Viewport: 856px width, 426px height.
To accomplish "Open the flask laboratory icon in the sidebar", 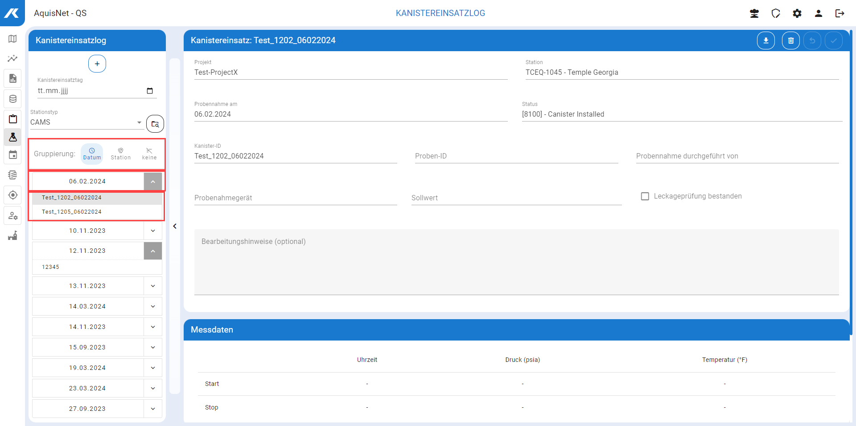I will (12, 137).
